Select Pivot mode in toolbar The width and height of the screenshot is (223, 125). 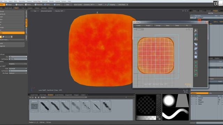(x=47, y=5)
